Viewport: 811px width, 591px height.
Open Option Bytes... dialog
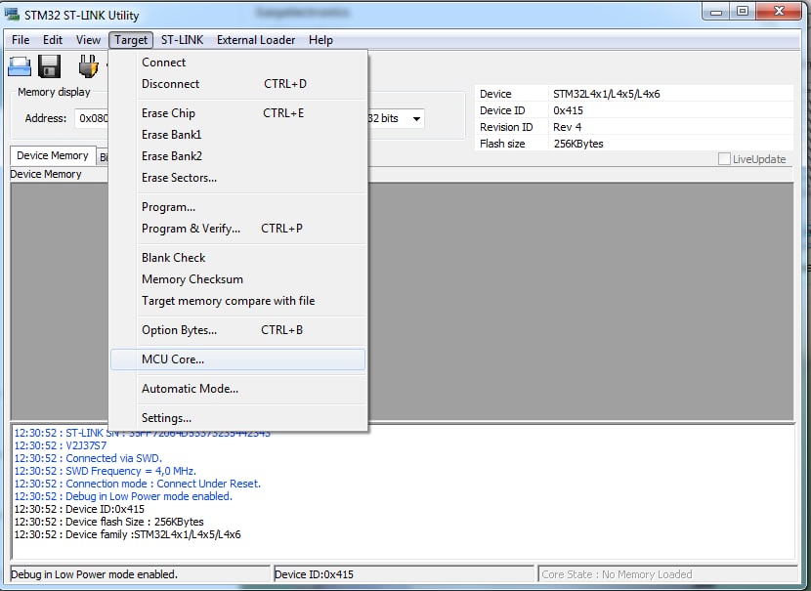tap(237, 330)
